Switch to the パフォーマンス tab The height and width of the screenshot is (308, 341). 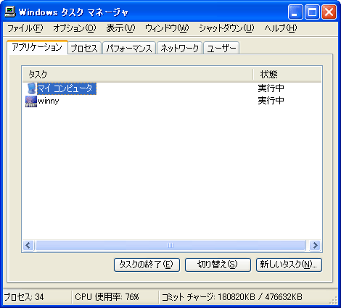(129, 48)
